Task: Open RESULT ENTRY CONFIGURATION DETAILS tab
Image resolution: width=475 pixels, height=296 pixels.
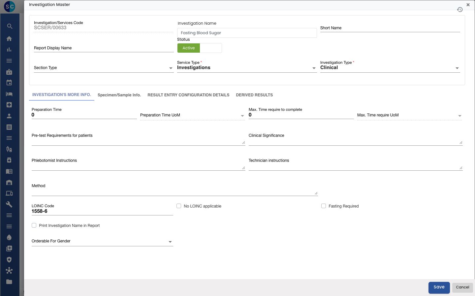Action: click(x=188, y=95)
